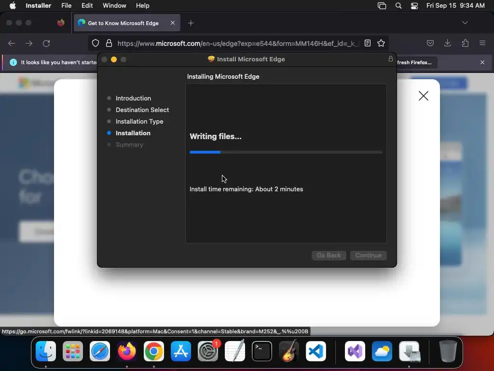The height and width of the screenshot is (371, 494).
Task: Click the site security padlock icon
Action: click(109, 43)
